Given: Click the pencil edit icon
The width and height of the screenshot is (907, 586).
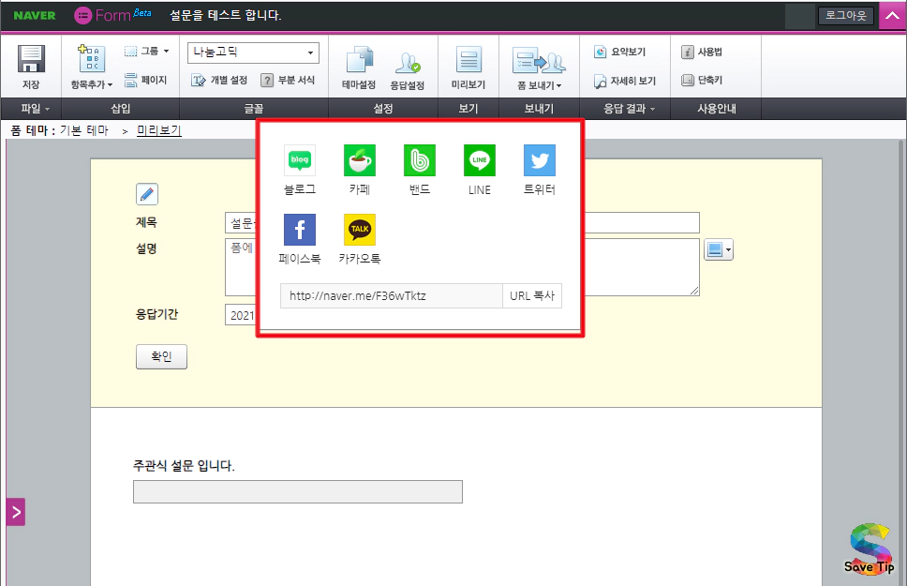Looking at the screenshot, I should 147,194.
